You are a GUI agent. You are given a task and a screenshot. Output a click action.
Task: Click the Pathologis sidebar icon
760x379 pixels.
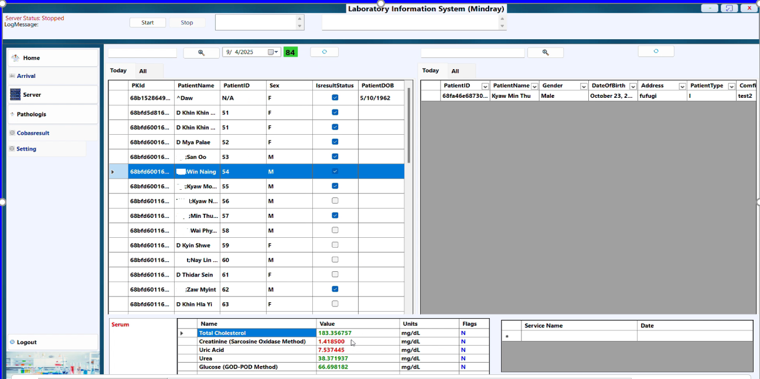pyautogui.click(x=12, y=114)
